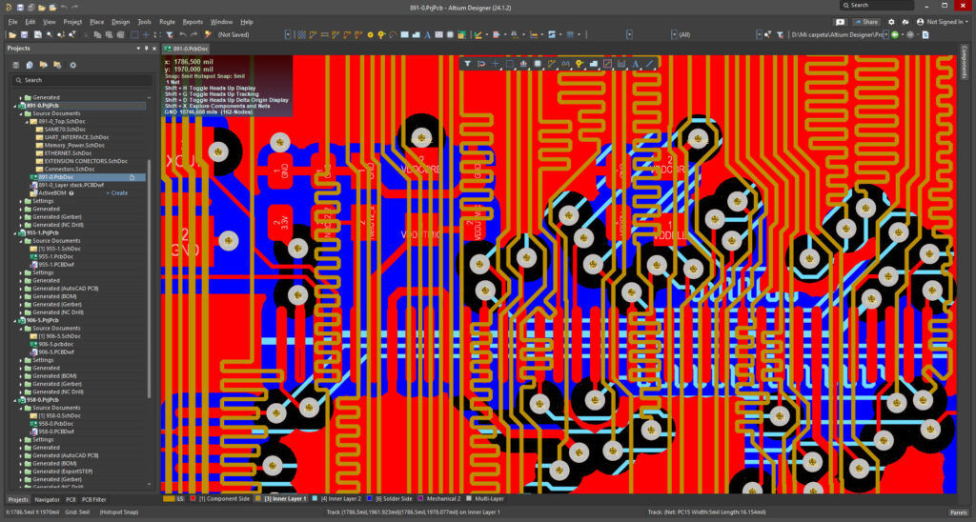The image size is (976, 522).
Task: Open the Route menu
Action: coord(167,21)
